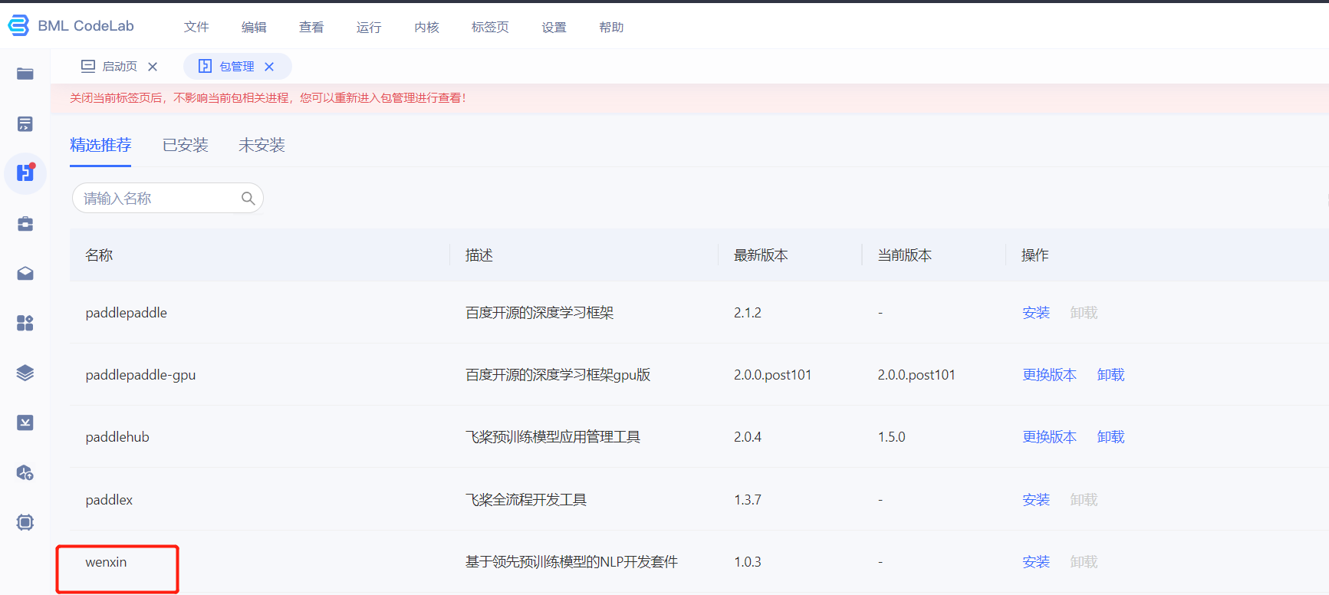The width and height of the screenshot is (1329, 595).
Task: Open the briefcase toolbox sidebar icon
Action: [x=25, y=224]
